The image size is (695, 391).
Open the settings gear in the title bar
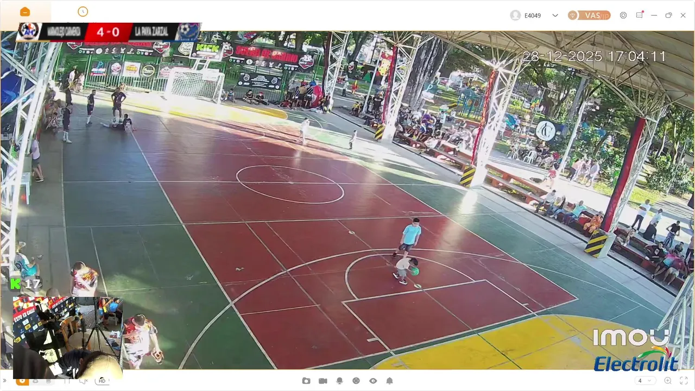[623, 15]
